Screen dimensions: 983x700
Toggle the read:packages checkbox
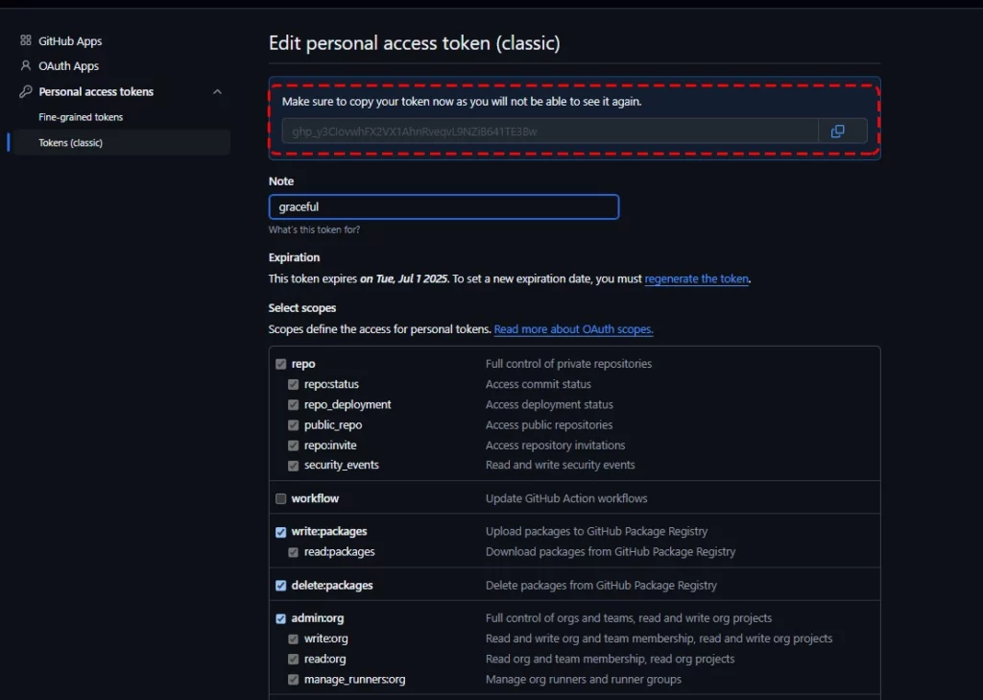click(x=293, y=552)
